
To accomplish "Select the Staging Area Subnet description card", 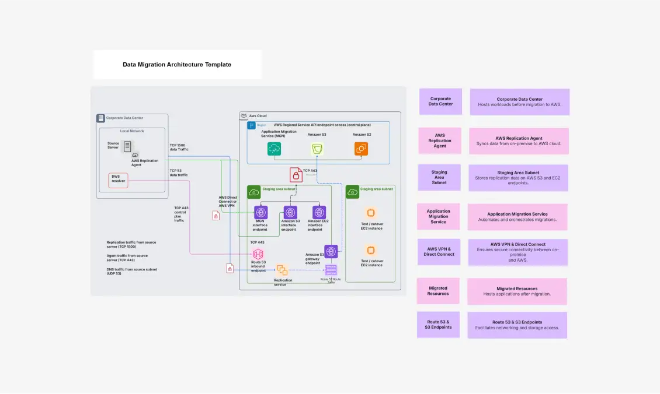I will pyautogui.click(x=518, y=178).
